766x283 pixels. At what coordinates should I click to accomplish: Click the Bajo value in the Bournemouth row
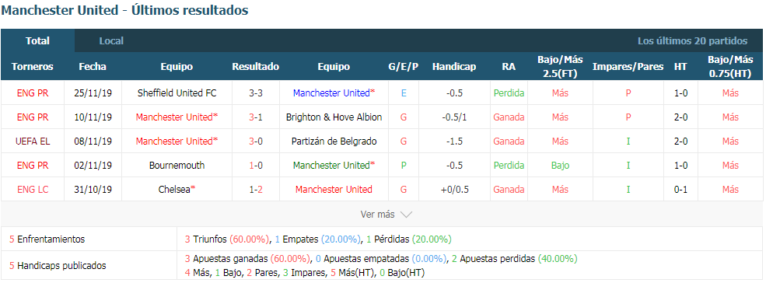pyautogui.click(x=561, y=165)
